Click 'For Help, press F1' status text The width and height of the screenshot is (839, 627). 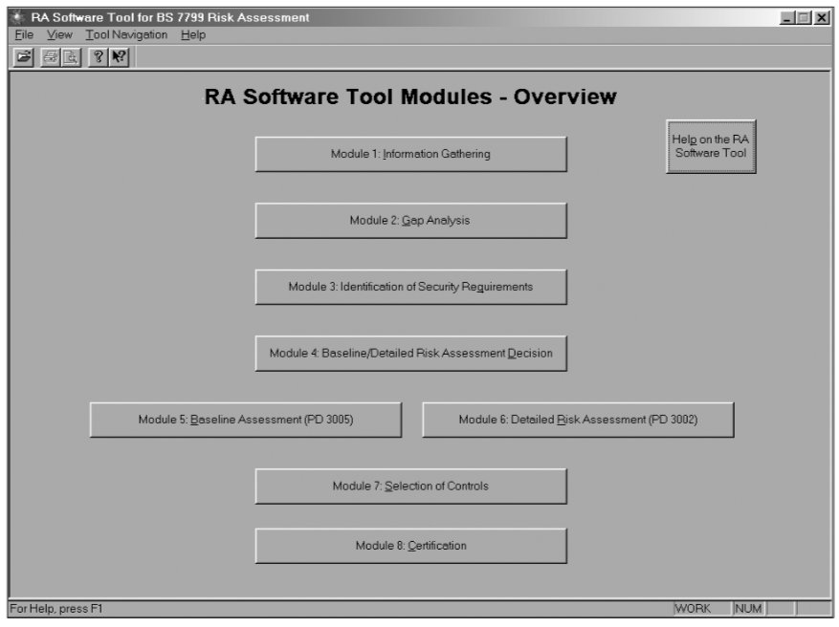pos(56,609)
